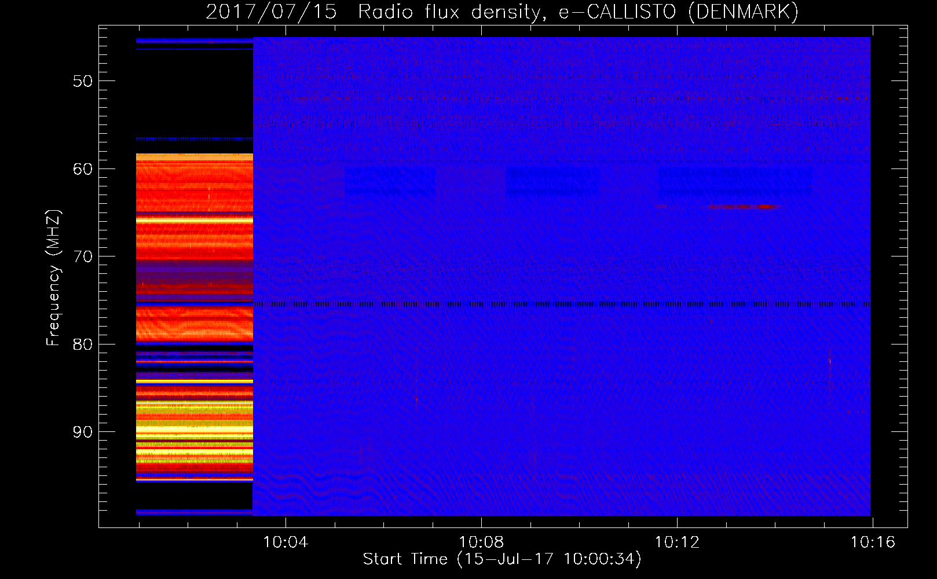Click the 50 MHz frequency tick label

[x=83, y=81]
